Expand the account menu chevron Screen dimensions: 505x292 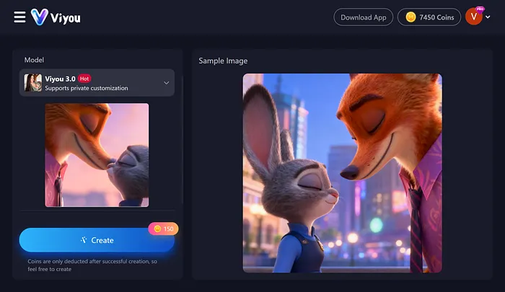pyautogui.click(x=488, y=17)
